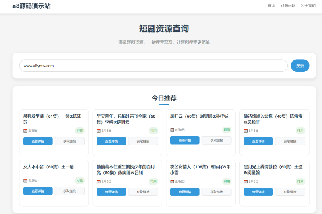Screen dimensions: 322x214
Task: Get link for 凤归云 (60集)
Action: tap(217, 140)
